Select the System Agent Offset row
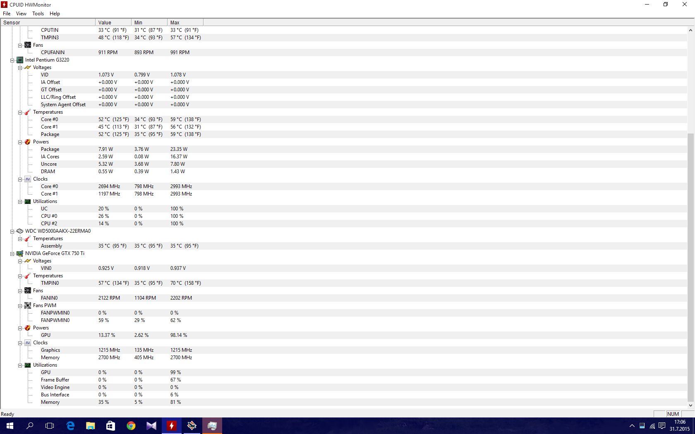Screen dimensions: 695x434 tap(343, 105)
